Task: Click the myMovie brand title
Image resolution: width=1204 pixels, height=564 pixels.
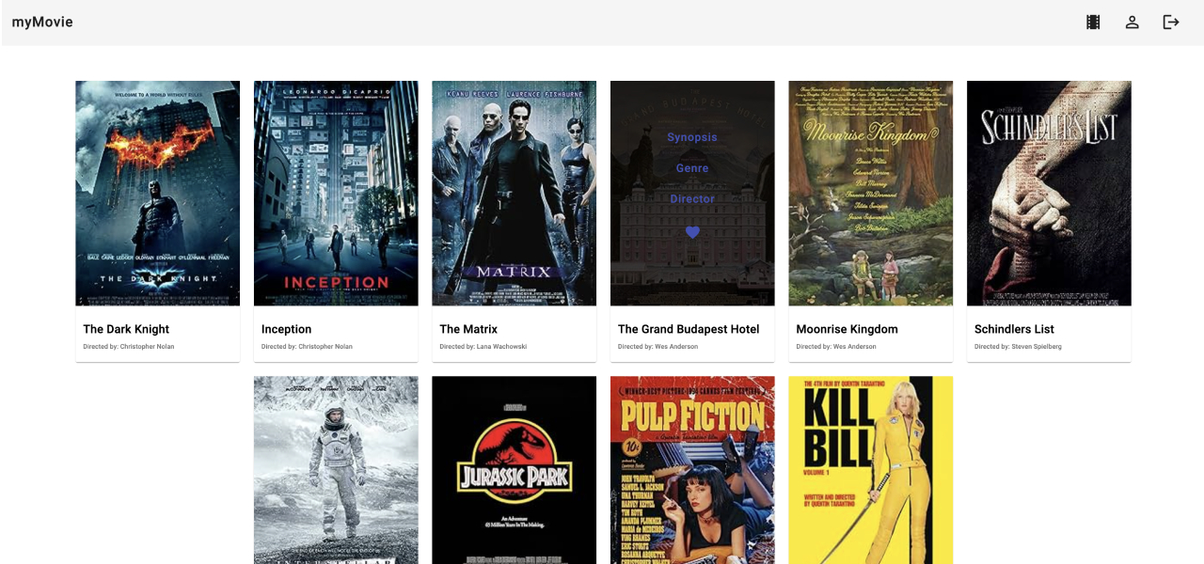Action: click(42, 22)
